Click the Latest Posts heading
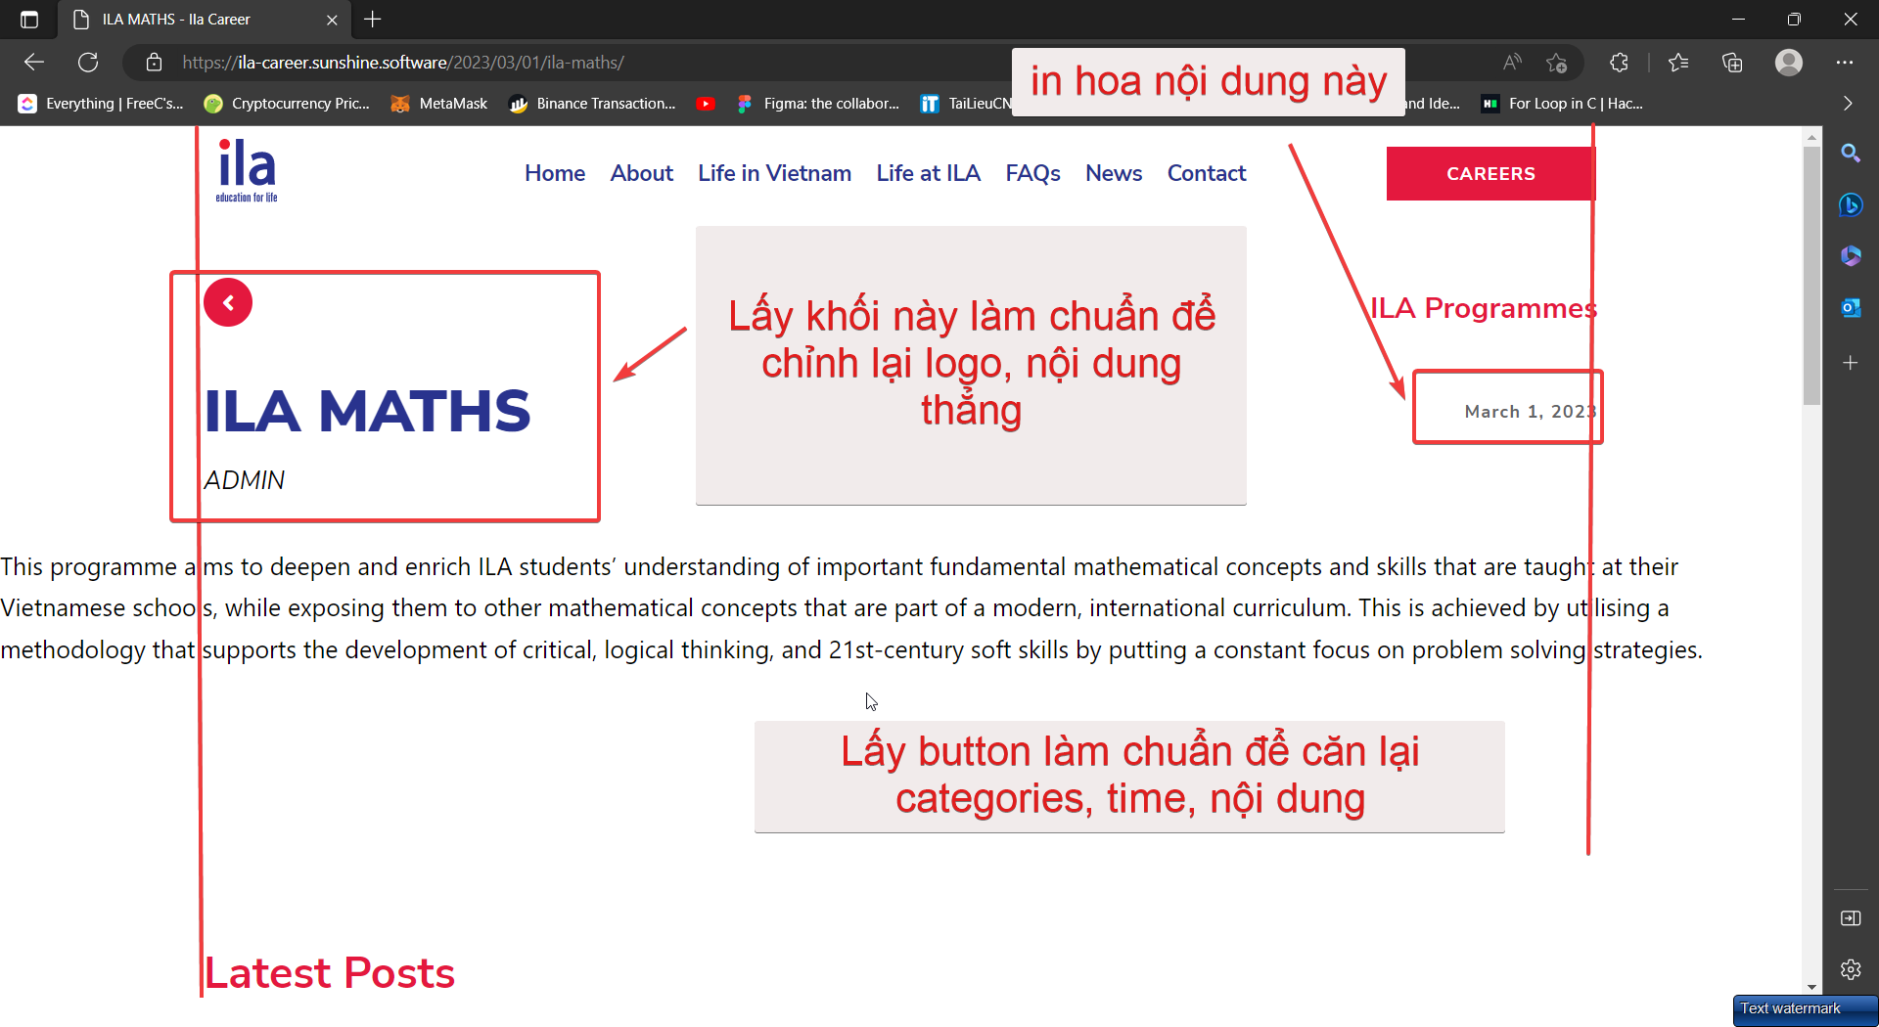Screen dimensions: 1879x1027 coord(330,973)
